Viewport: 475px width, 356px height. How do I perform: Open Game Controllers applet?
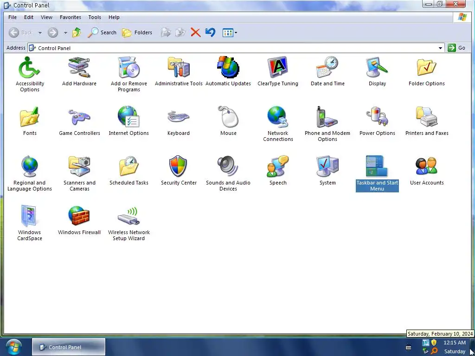[79, 121]
